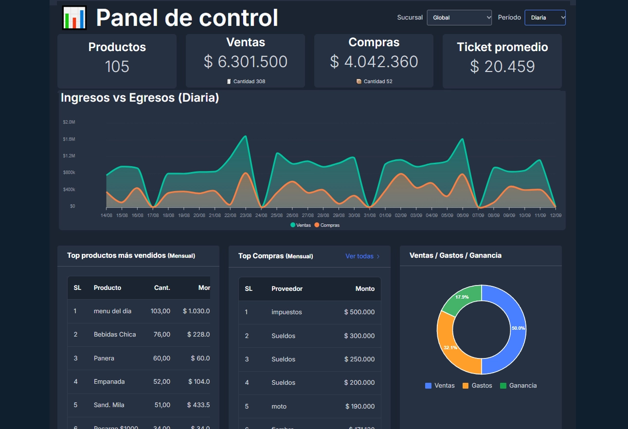Click the blue Ventas legend color square
This screenshot has height=429, width=628.
pyautogui.click(x=429, y=386)
